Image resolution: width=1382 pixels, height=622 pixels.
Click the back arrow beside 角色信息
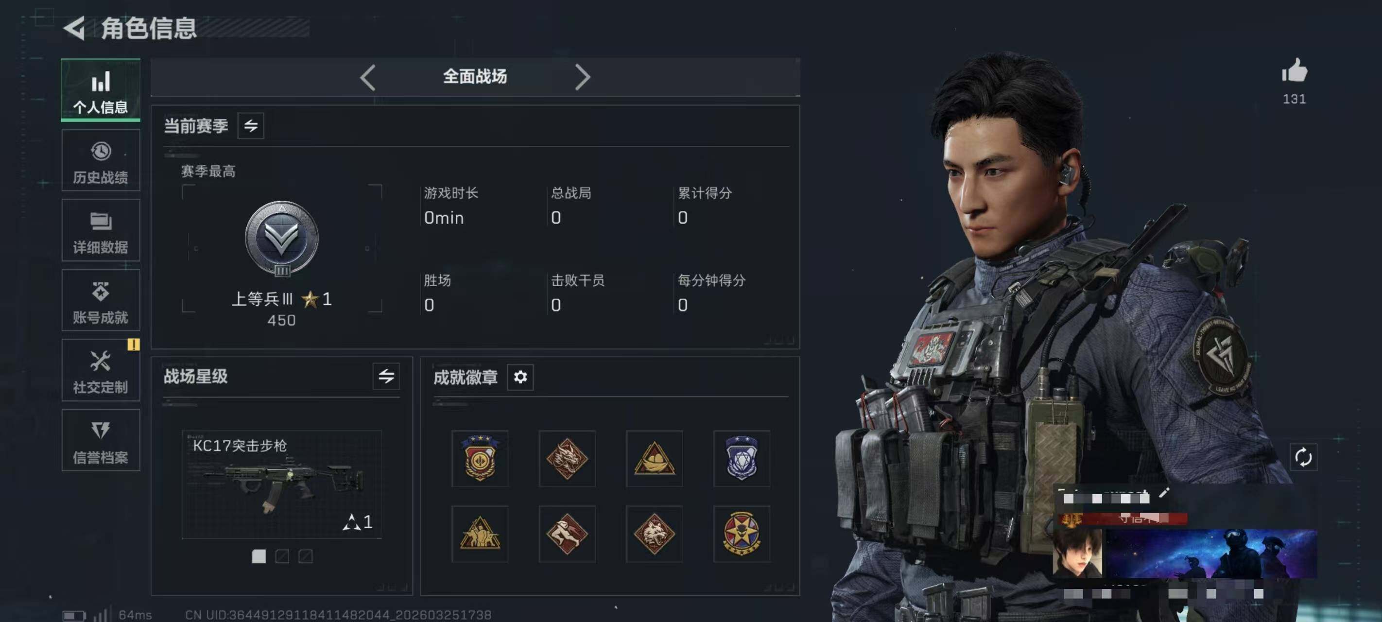click(74, 28)
